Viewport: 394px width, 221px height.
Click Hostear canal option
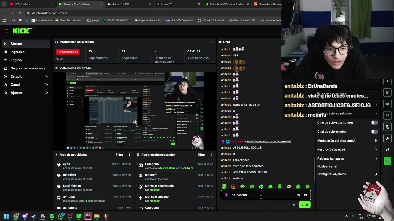pos(327,166)
